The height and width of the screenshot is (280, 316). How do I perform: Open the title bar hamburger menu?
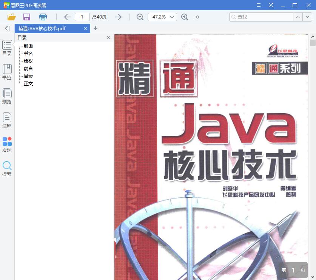(x=259, y=5)
